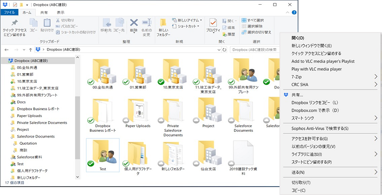Click Select none (選択解除) in ribbon
This screenshot has height=195, width=382.
pos(252,26)
